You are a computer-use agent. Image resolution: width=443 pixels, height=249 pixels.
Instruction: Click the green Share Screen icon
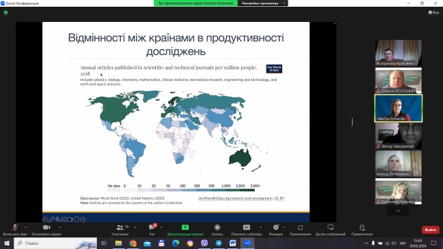[x=185, y=228]
